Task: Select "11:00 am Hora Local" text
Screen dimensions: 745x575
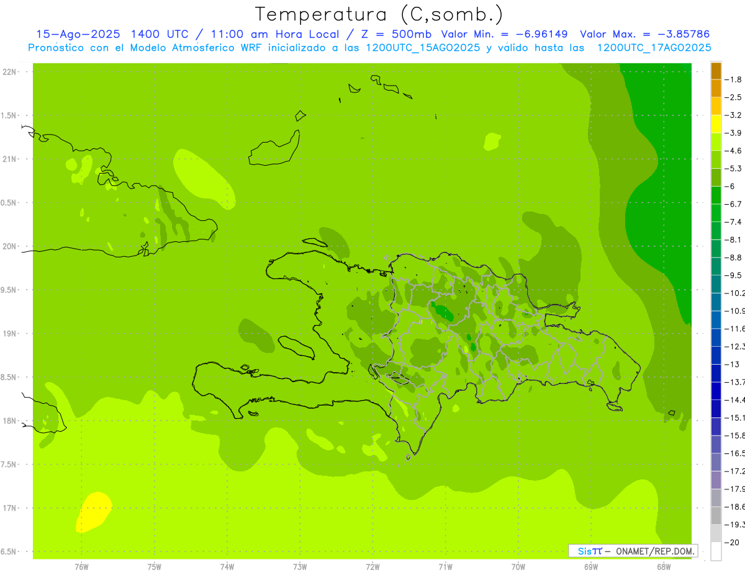Action: (x=275, y=34)
